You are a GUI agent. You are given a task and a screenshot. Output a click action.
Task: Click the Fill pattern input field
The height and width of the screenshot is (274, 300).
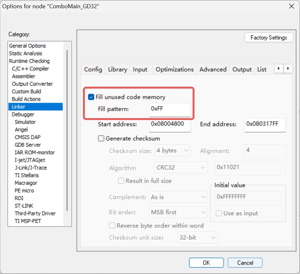[170, 109]
